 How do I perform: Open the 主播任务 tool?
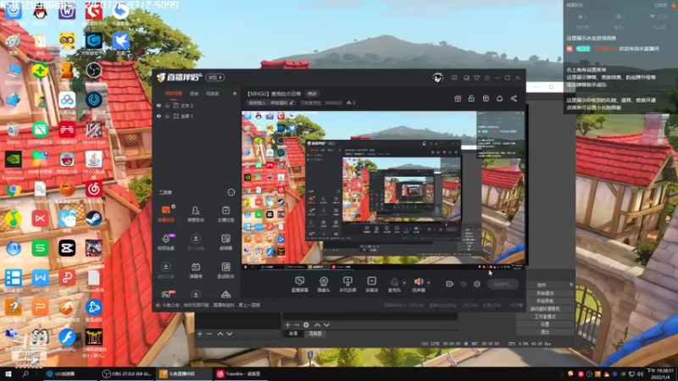click(x=225, y=214)
